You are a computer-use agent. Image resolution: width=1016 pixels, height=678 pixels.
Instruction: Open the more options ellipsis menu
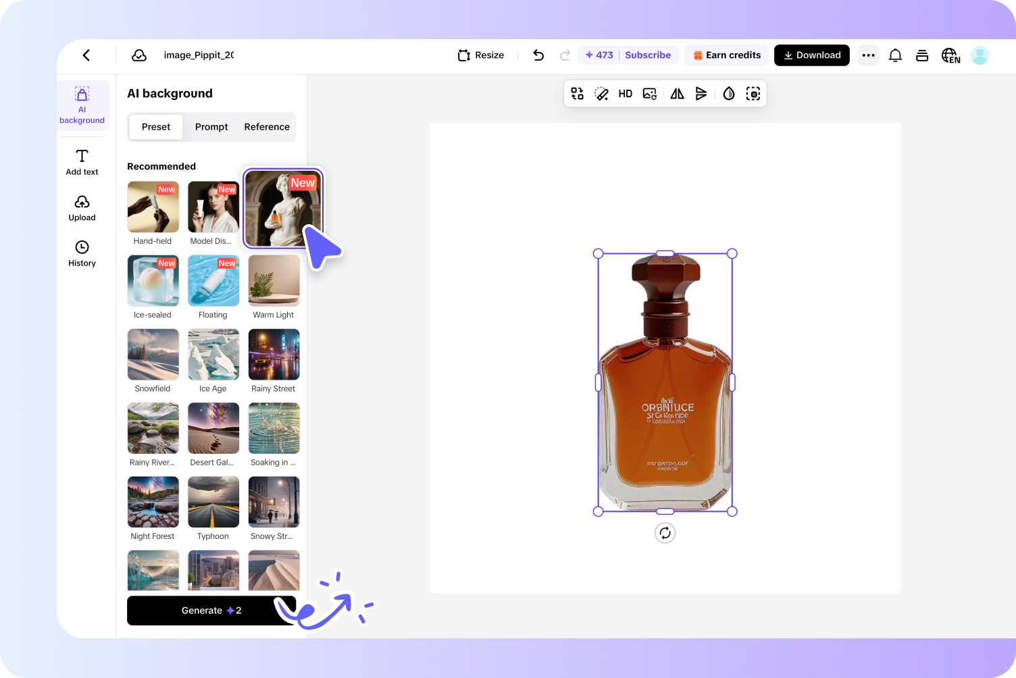(868, 55)
